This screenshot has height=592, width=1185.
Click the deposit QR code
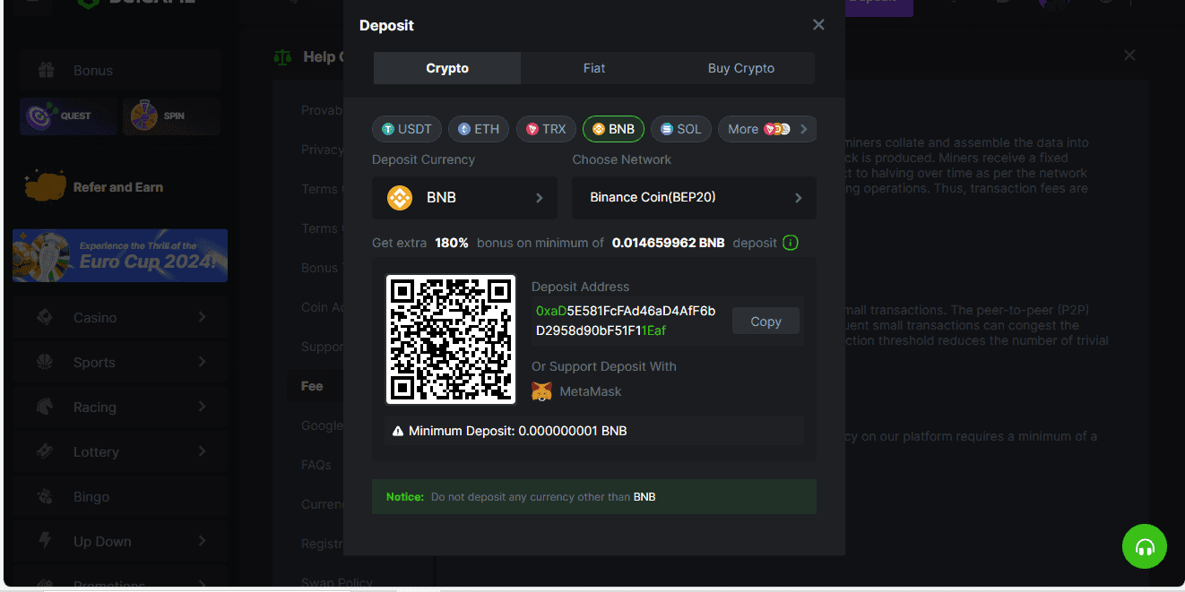pos(451,339)
